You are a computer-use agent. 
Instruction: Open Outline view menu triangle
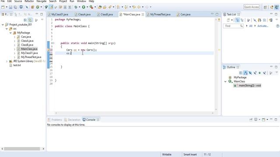276,72
